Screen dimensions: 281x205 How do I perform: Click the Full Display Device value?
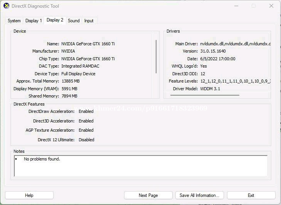click(x=78, y=74)
